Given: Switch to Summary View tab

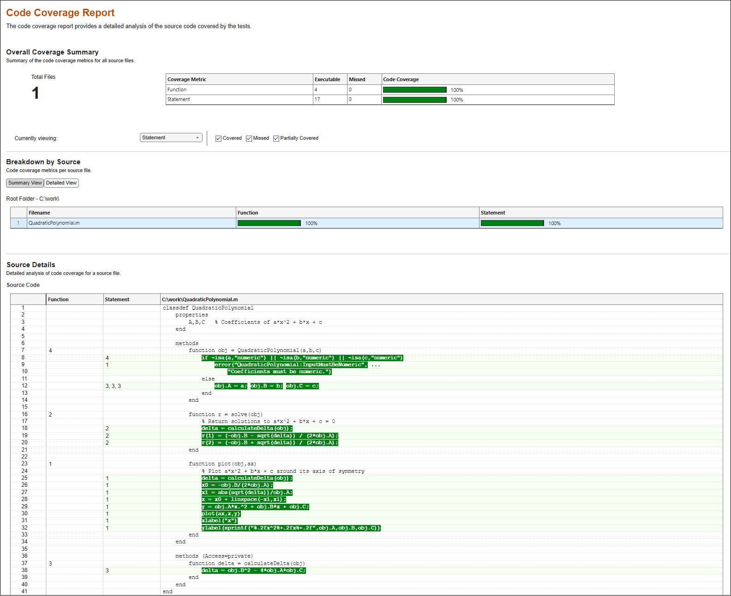Looking at the screenshot, I should point(25,183).
